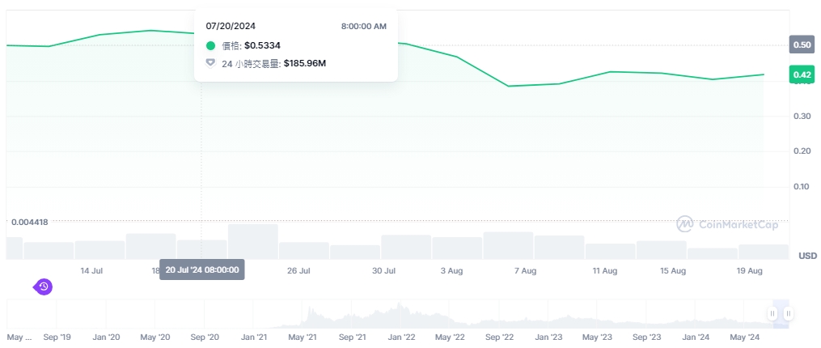
Task: Click the 20 Jul '24 08:00:00 date label
Action: (201, 270)
